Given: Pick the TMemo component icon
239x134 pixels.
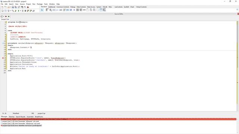Looking at the screenshot, I should coord(64,10).
